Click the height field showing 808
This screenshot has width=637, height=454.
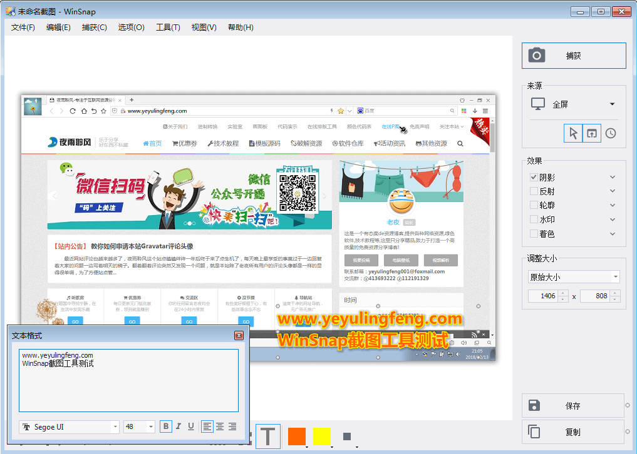[x=596, y=296]
